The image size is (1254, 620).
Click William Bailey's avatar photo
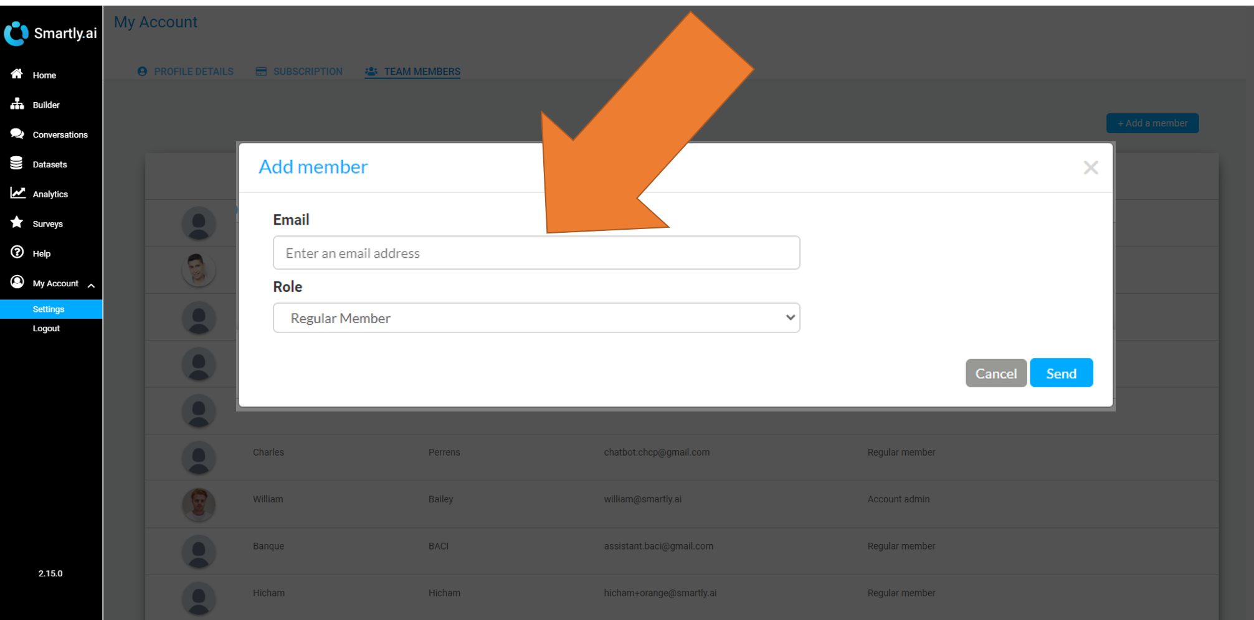pyautogui.click(x=199, y=504)
